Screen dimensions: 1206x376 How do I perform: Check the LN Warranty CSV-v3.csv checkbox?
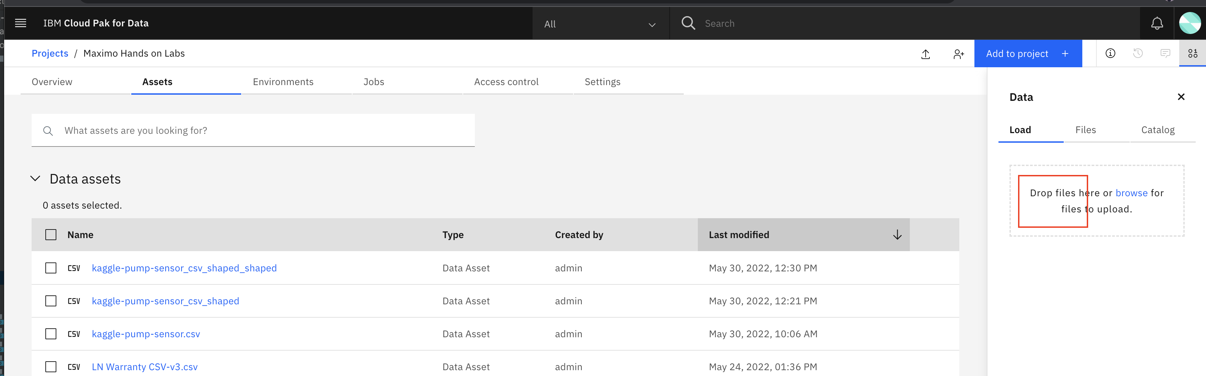coord(51,367)
